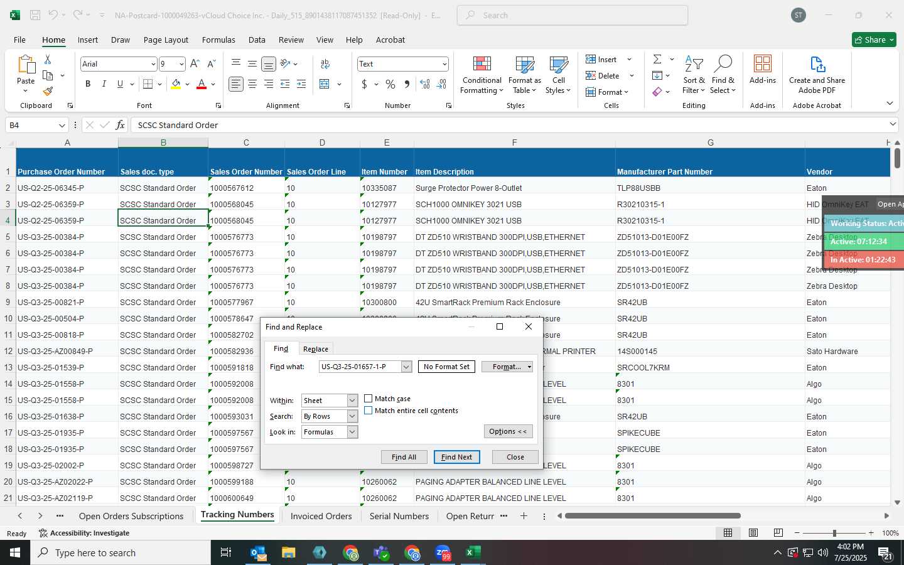
Task: Click the Decrease Indent icon
Action: (x=285, y=84)
